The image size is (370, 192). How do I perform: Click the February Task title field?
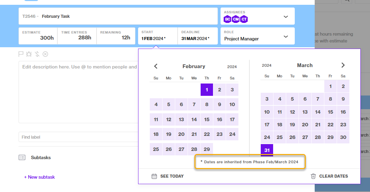point(118,16)
